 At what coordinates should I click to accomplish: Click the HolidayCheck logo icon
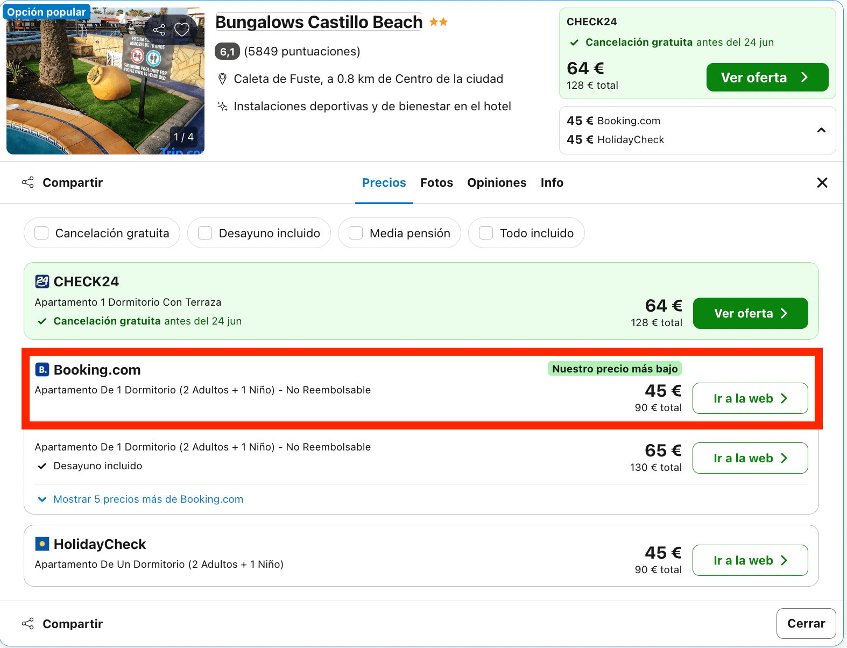tap(42, 544)
